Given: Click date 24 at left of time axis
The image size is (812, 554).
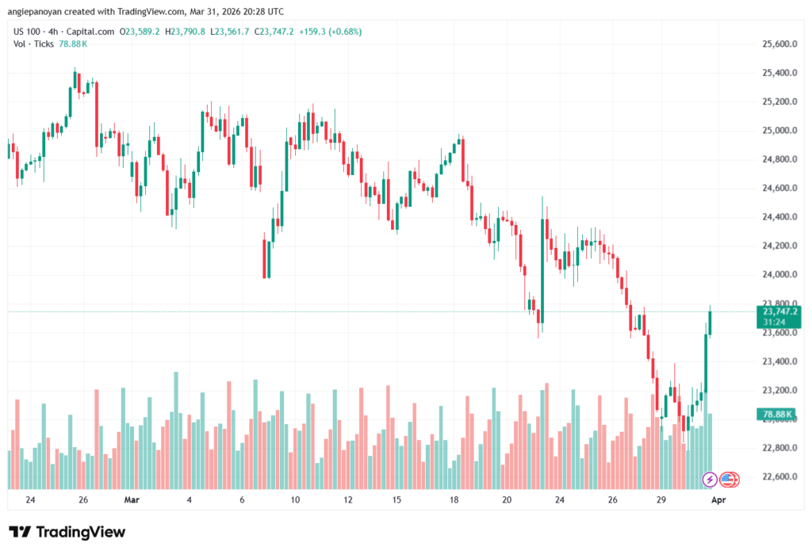Looking at the screenshot, I should coord(30,501).
